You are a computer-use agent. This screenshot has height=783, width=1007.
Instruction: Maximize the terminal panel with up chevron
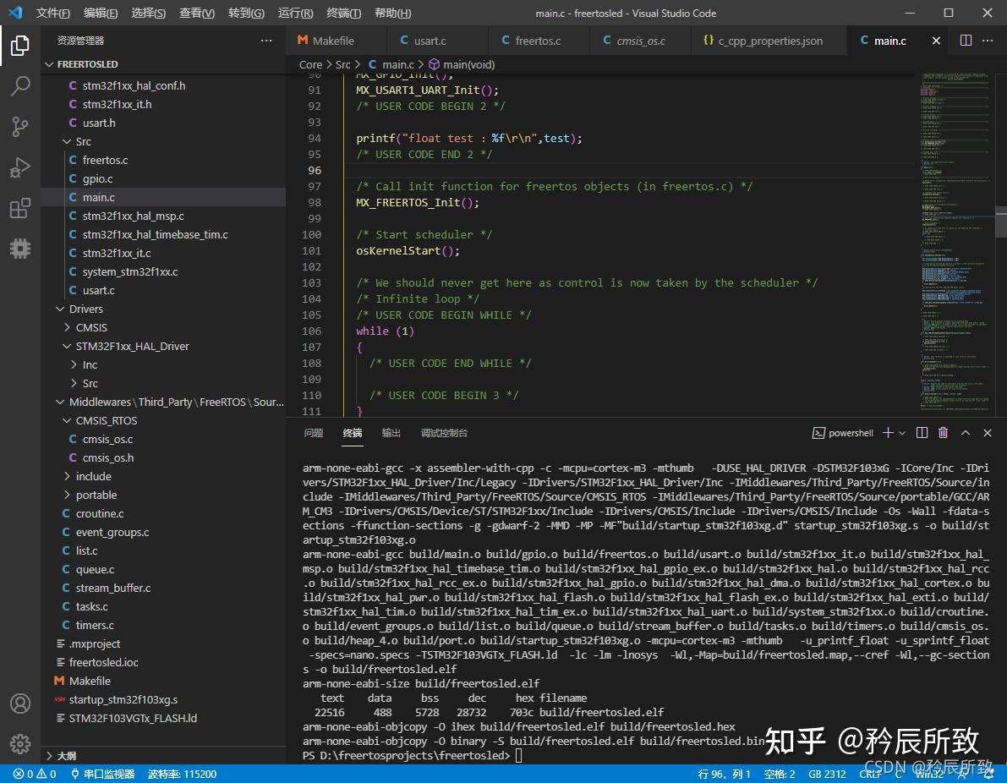coord(966,433)
